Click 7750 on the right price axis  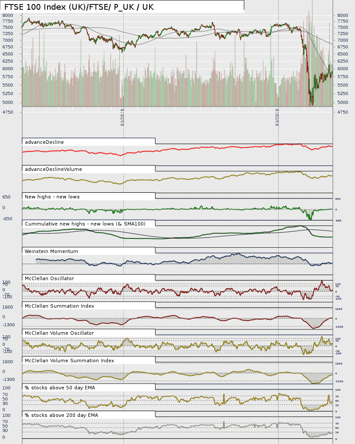pyautogui.click(x=343, y=21)
